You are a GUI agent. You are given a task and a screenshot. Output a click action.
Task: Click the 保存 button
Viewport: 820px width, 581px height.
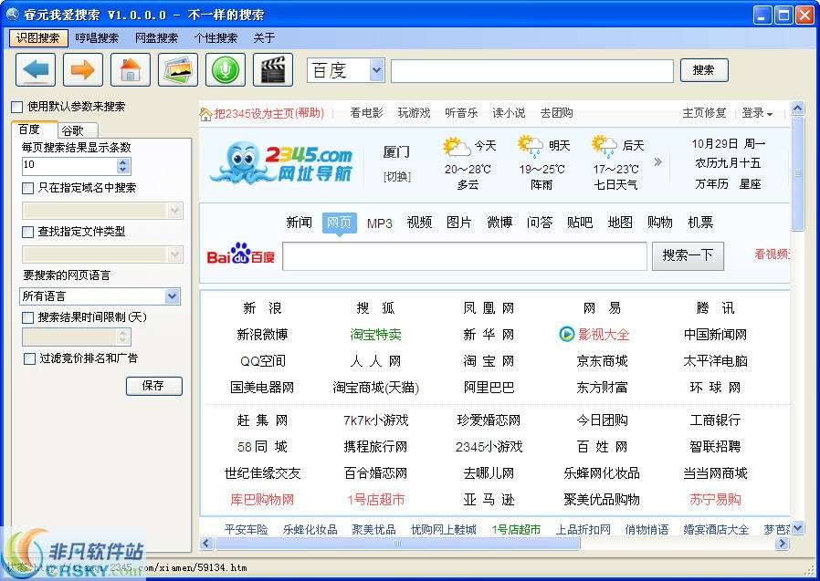coord(153,386)
